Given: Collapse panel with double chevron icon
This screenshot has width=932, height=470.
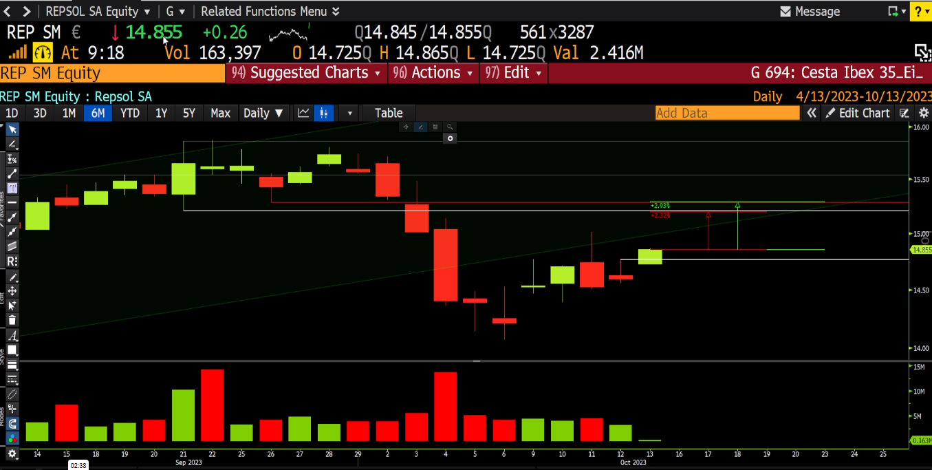Looking at the screenshot, I should pyautogui.click(x=812, y=113).
